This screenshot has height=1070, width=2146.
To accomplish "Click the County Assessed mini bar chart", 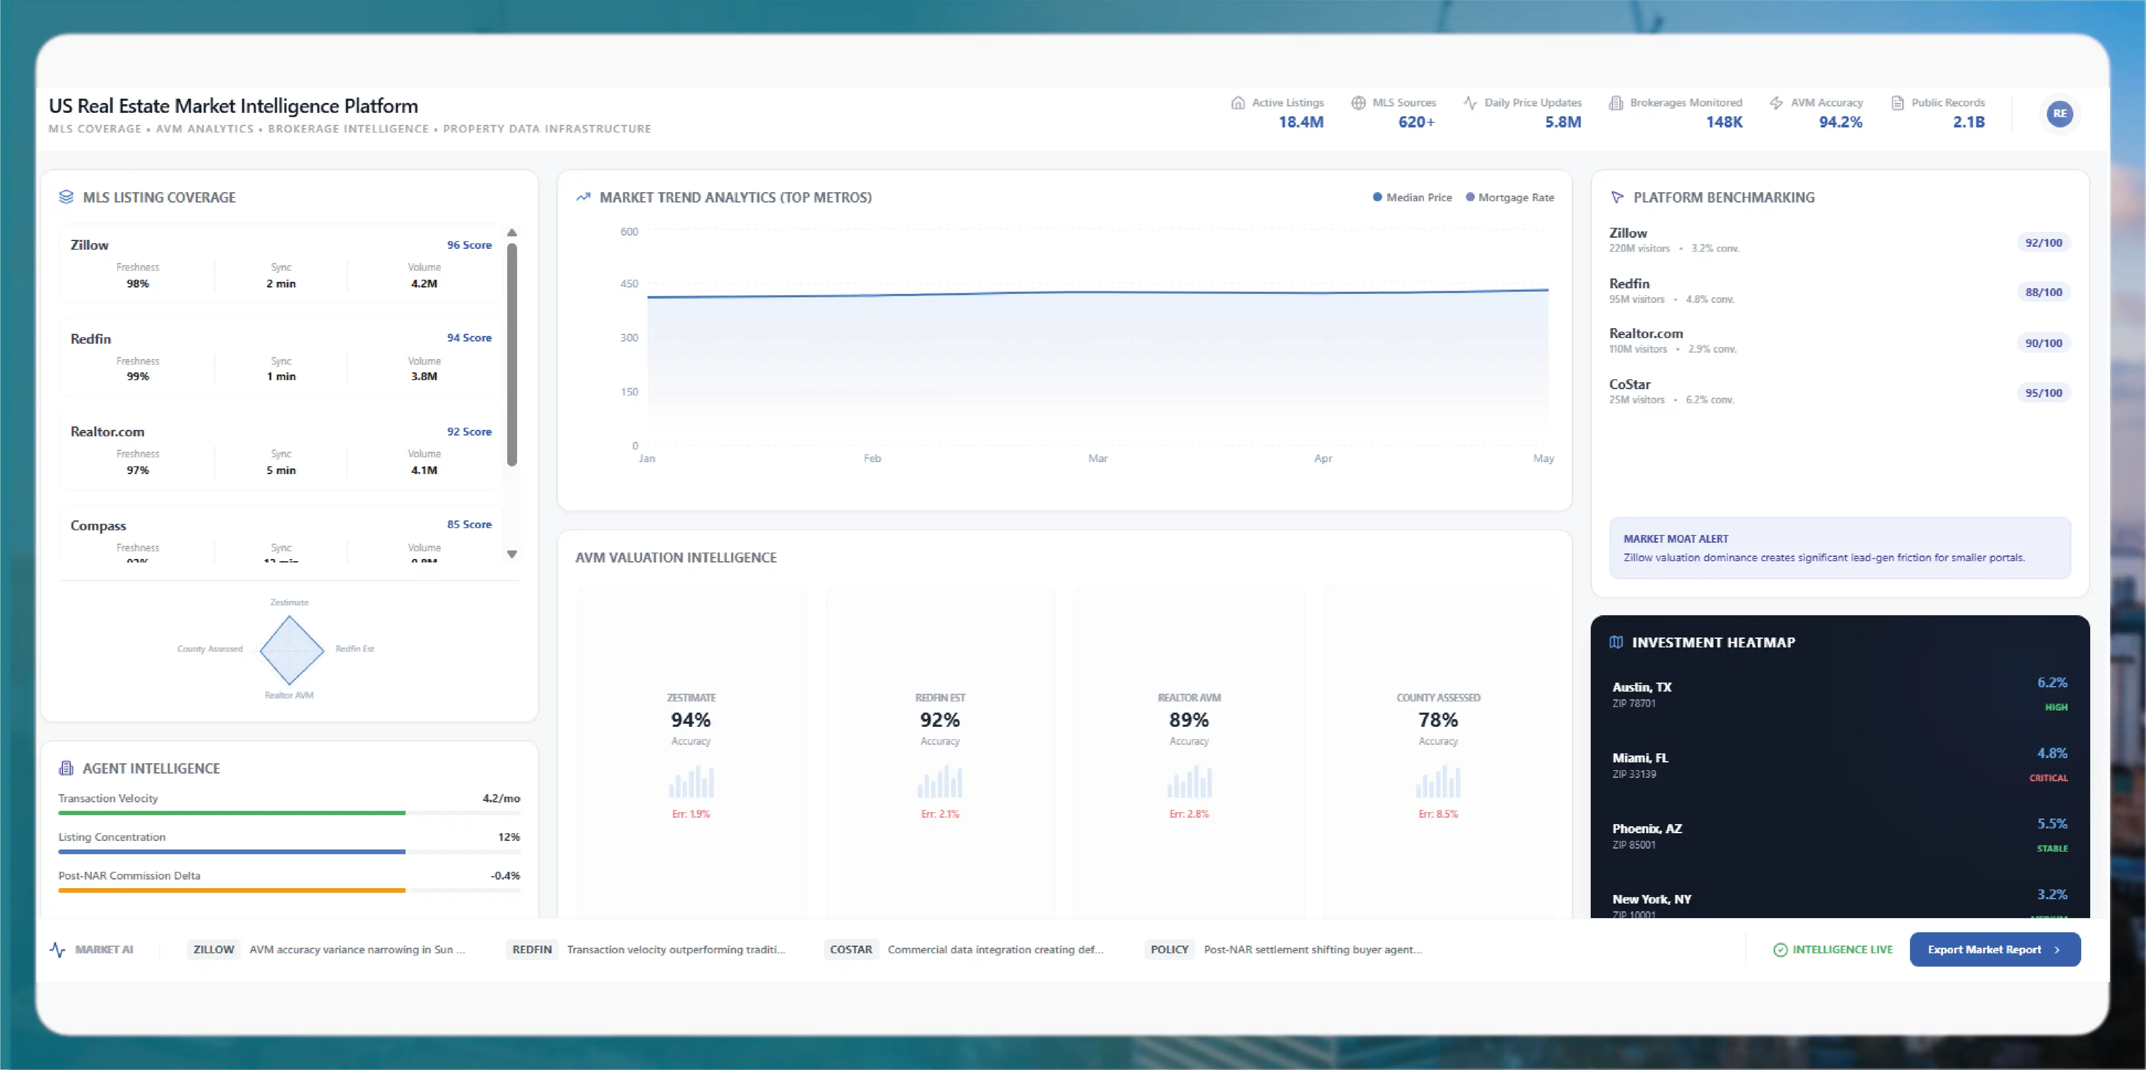I will (1438, 781).
